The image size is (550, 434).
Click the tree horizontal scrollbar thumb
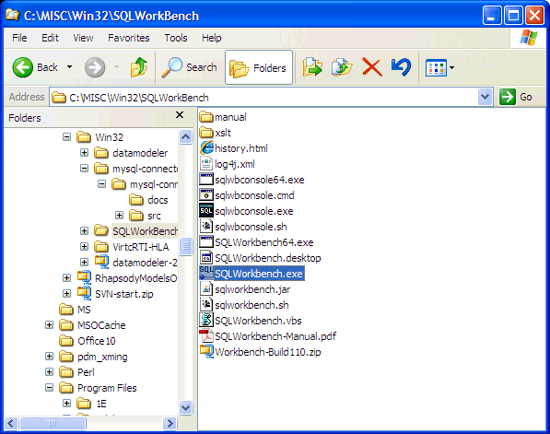tap(53, 424)
